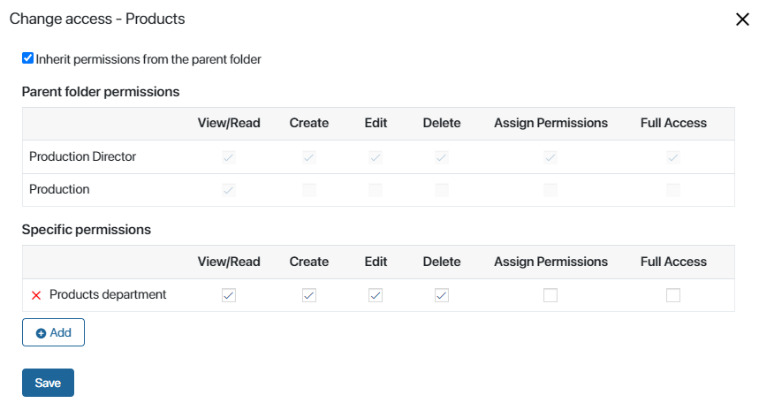Toggle Create permission for Products department
The image size is (759, 403).
tap(309, 295)
